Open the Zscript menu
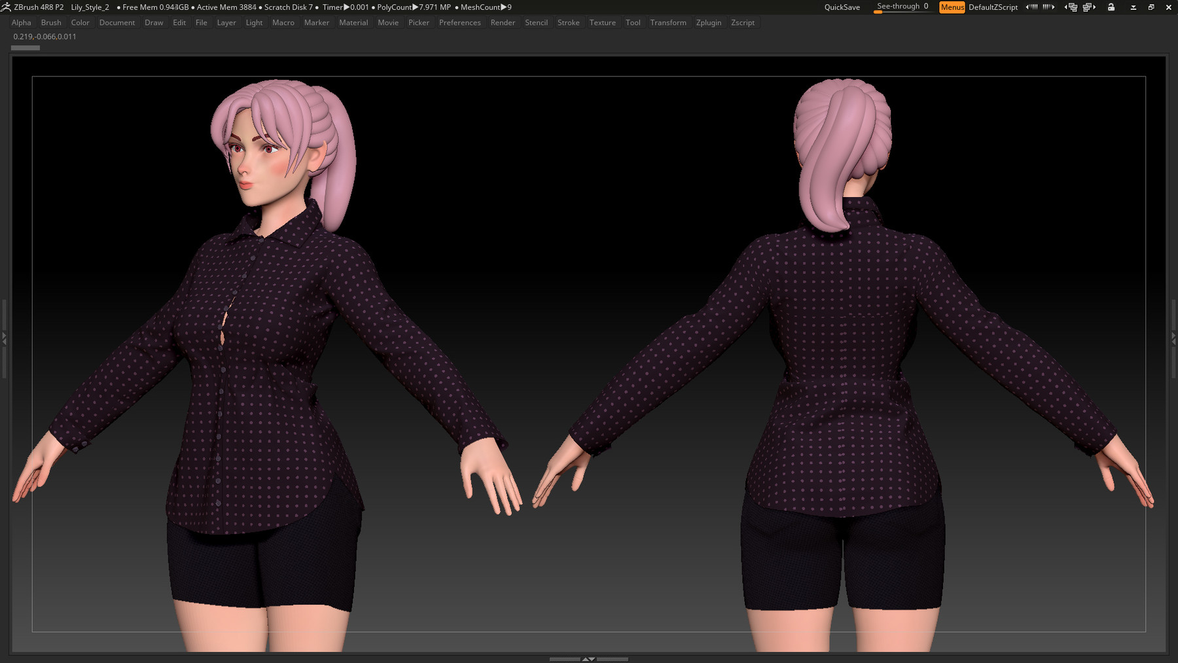1178x663 pixels. (743, 22)
